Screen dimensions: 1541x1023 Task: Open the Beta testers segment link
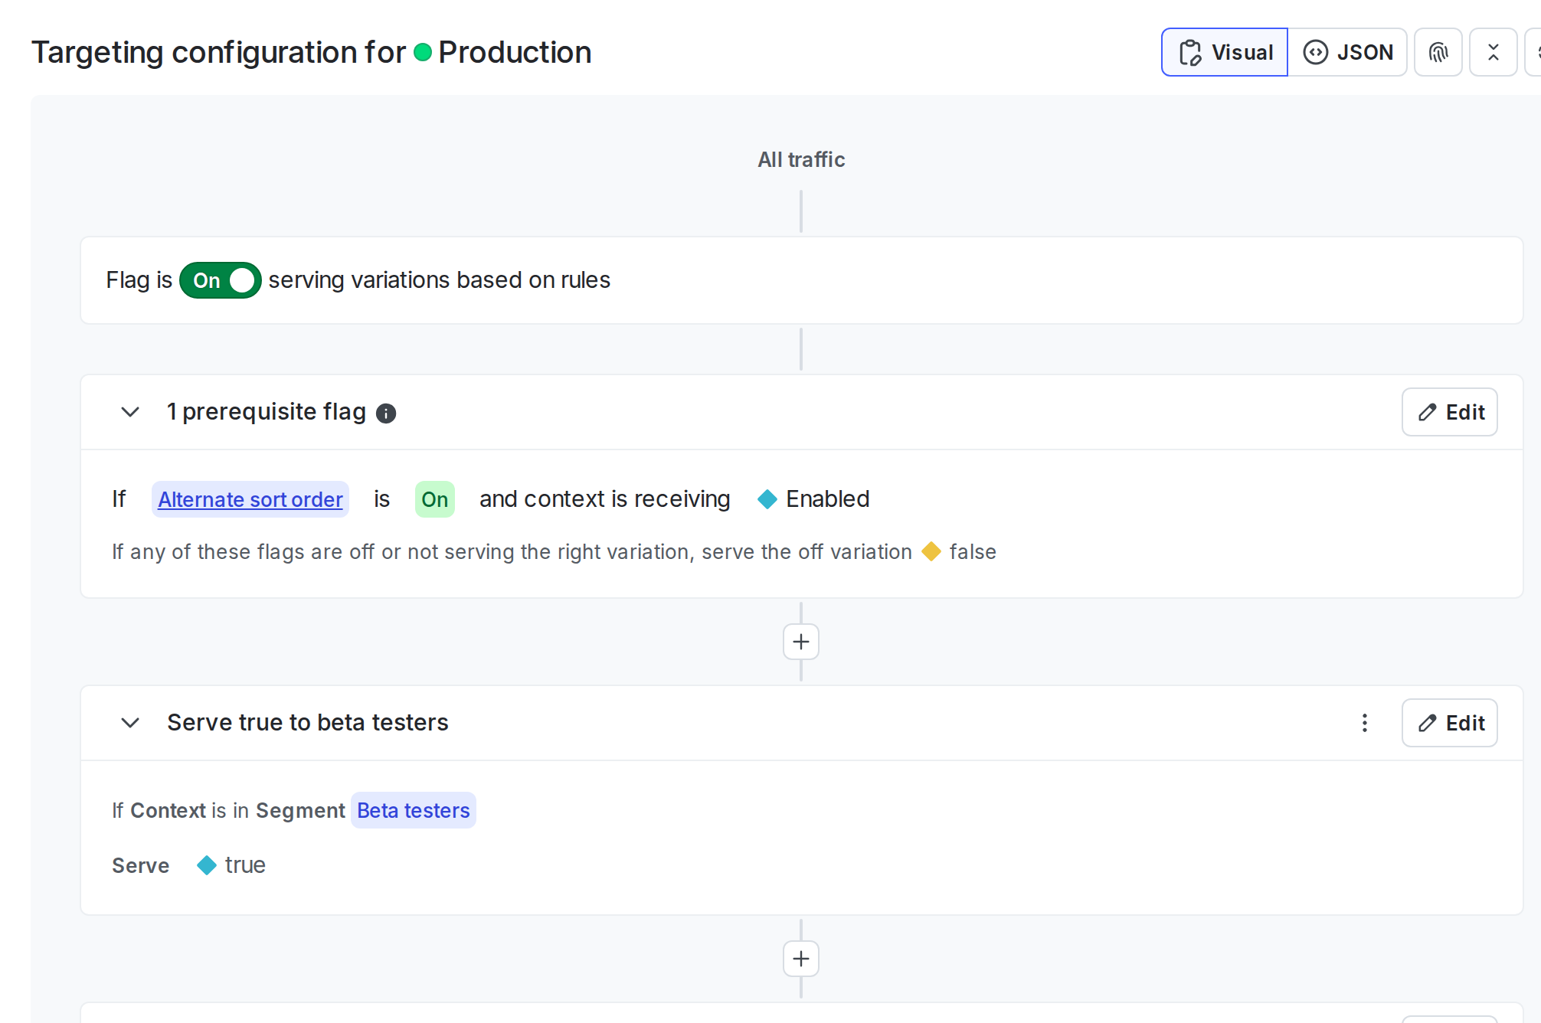[413, 810]
